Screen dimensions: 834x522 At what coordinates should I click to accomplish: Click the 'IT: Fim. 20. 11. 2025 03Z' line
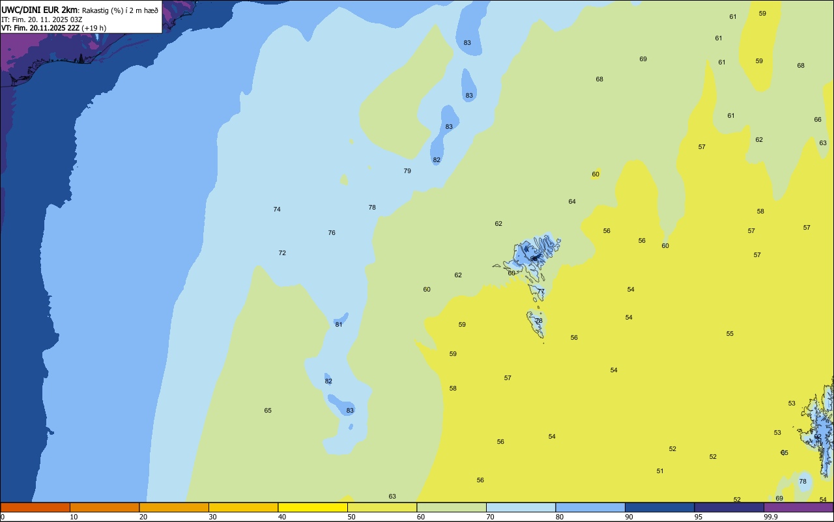pyautogui.click(x=42, y=20)
